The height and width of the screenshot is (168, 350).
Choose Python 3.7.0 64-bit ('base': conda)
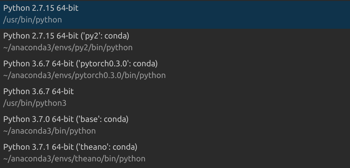click(x=66, y=119)
